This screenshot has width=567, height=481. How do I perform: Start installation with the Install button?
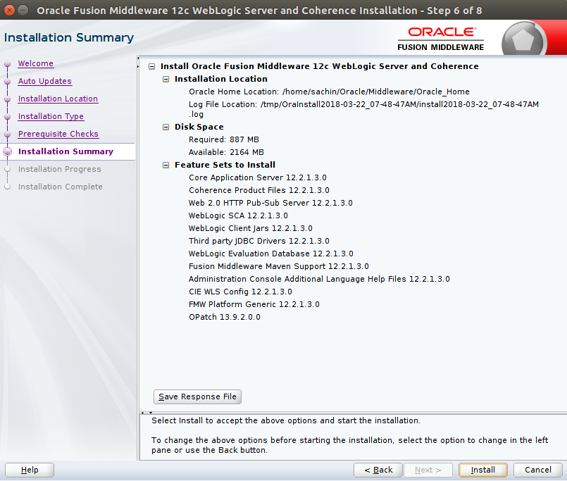click(483, 470)
